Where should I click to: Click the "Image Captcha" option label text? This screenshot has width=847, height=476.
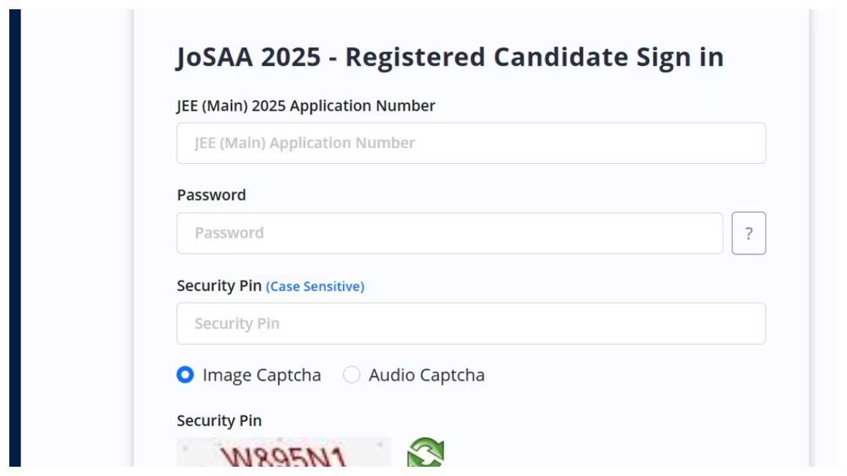[261, 376]
